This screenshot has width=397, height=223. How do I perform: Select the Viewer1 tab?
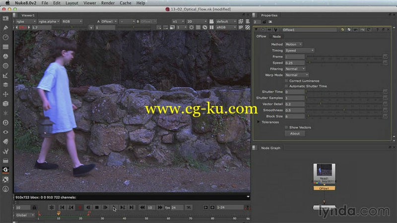(x=28, y=15)
